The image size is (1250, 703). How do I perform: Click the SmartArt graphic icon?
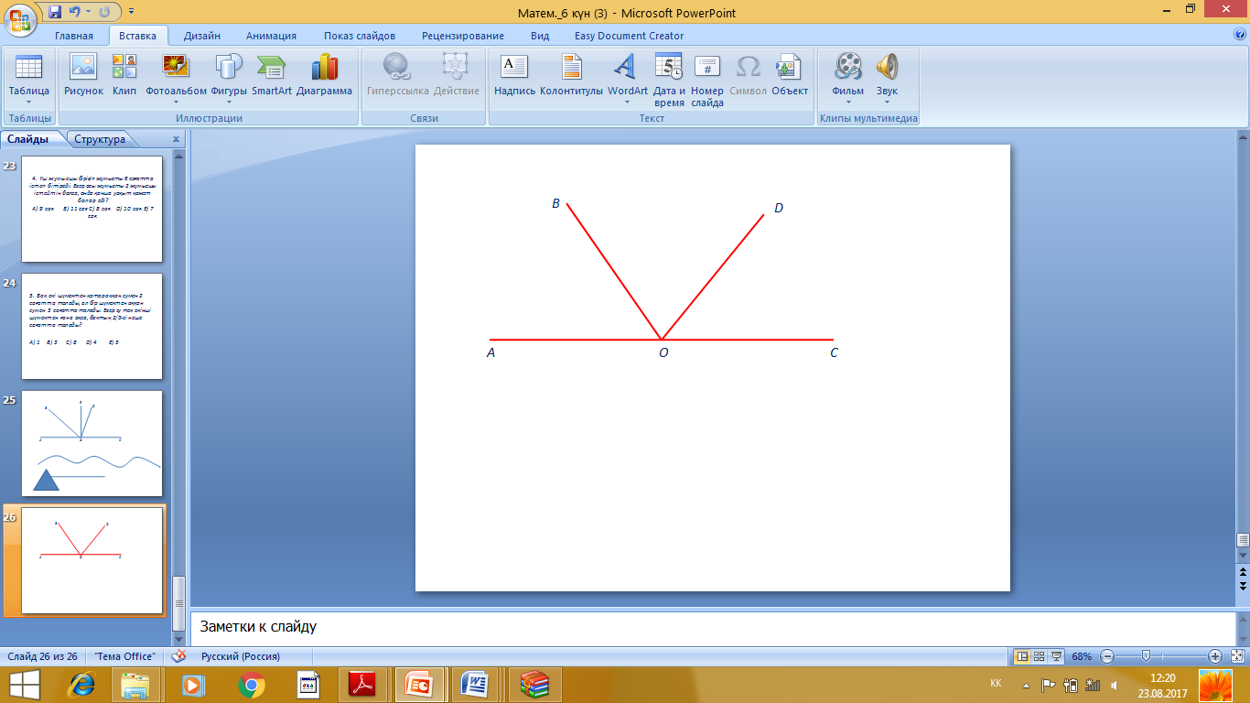[271, 68]
